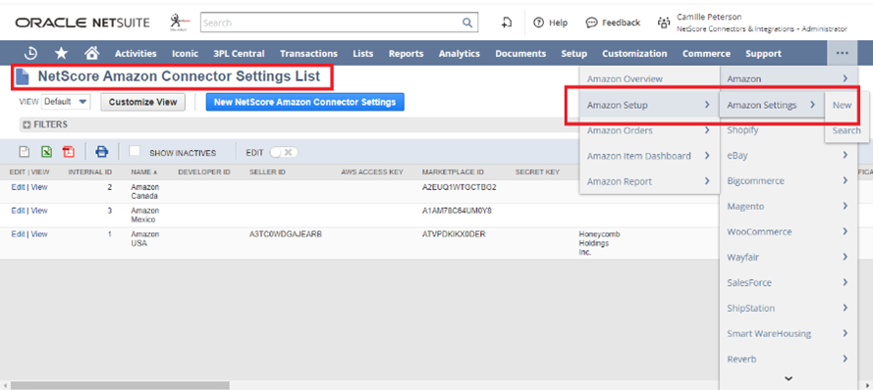Open the Recent Records clock icon
Screen dimensions: 873x390
point(30,53)
